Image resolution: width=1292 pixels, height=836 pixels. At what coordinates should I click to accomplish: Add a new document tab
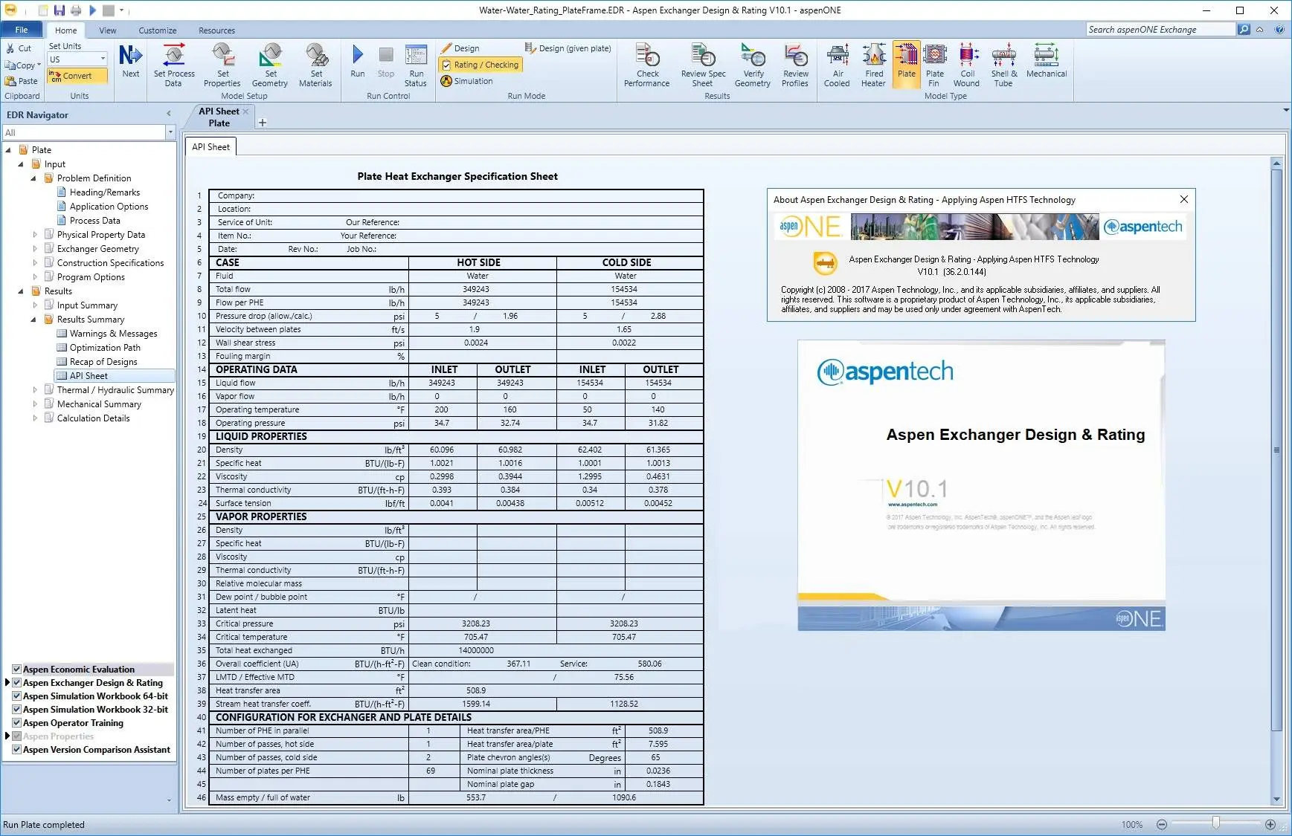pyautogui.click(x=262, y=123)
